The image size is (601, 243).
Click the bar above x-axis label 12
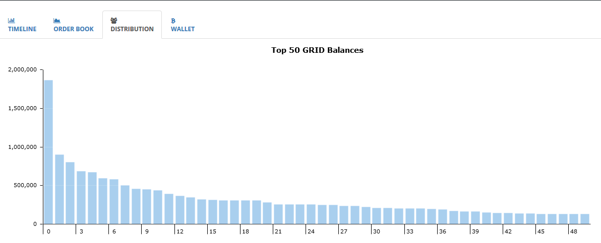click(x=179, y=210)
